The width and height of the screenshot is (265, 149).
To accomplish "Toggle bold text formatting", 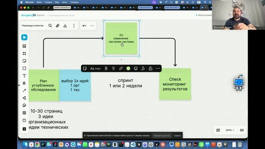I will coord(106,68).
